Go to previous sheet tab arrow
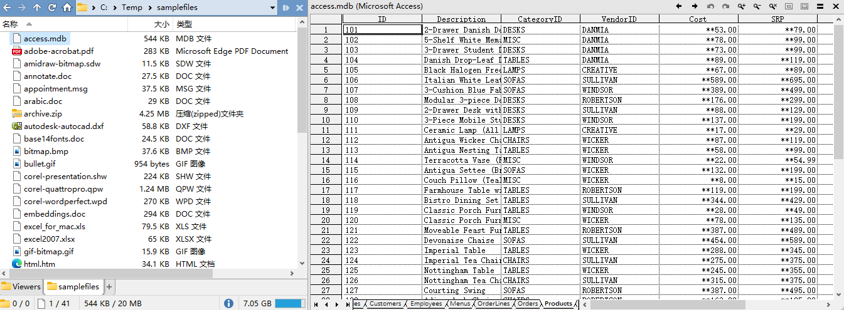The width and height of the screenshot is (844, 310). (326, 304)
